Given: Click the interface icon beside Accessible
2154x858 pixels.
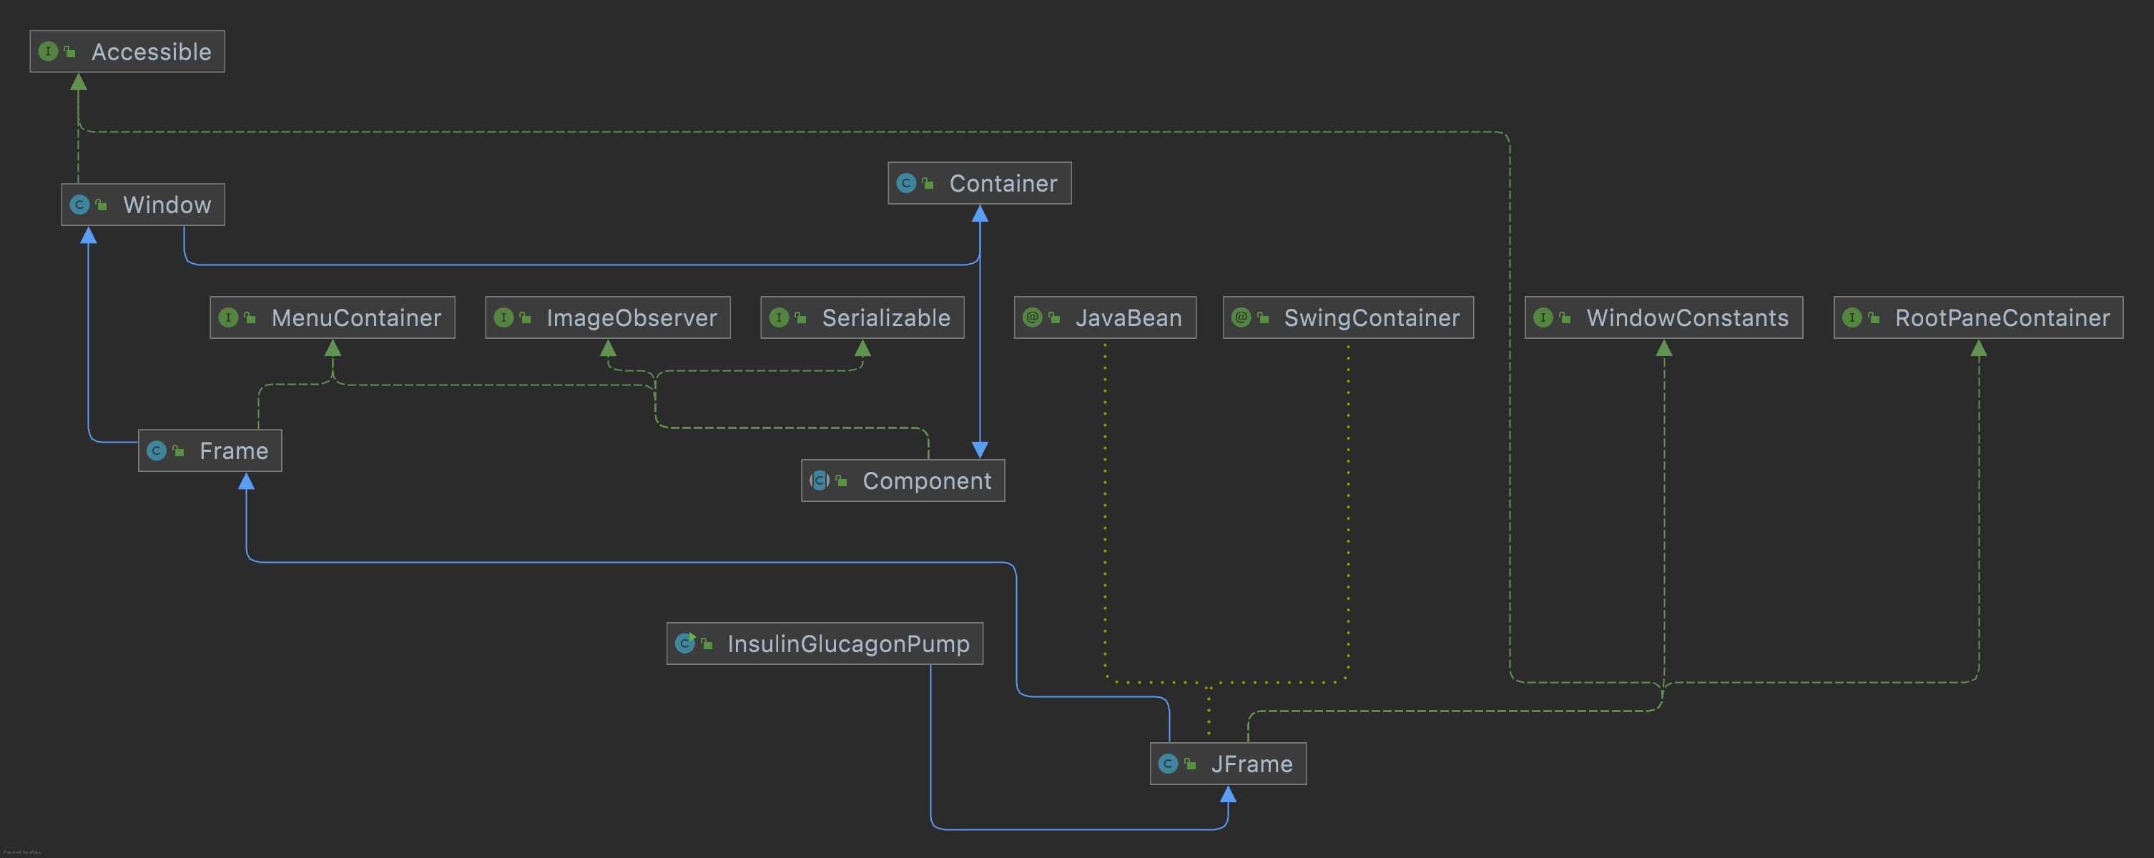Looking at the screenshot, I should pyautogui.click(x=48, y=51).
